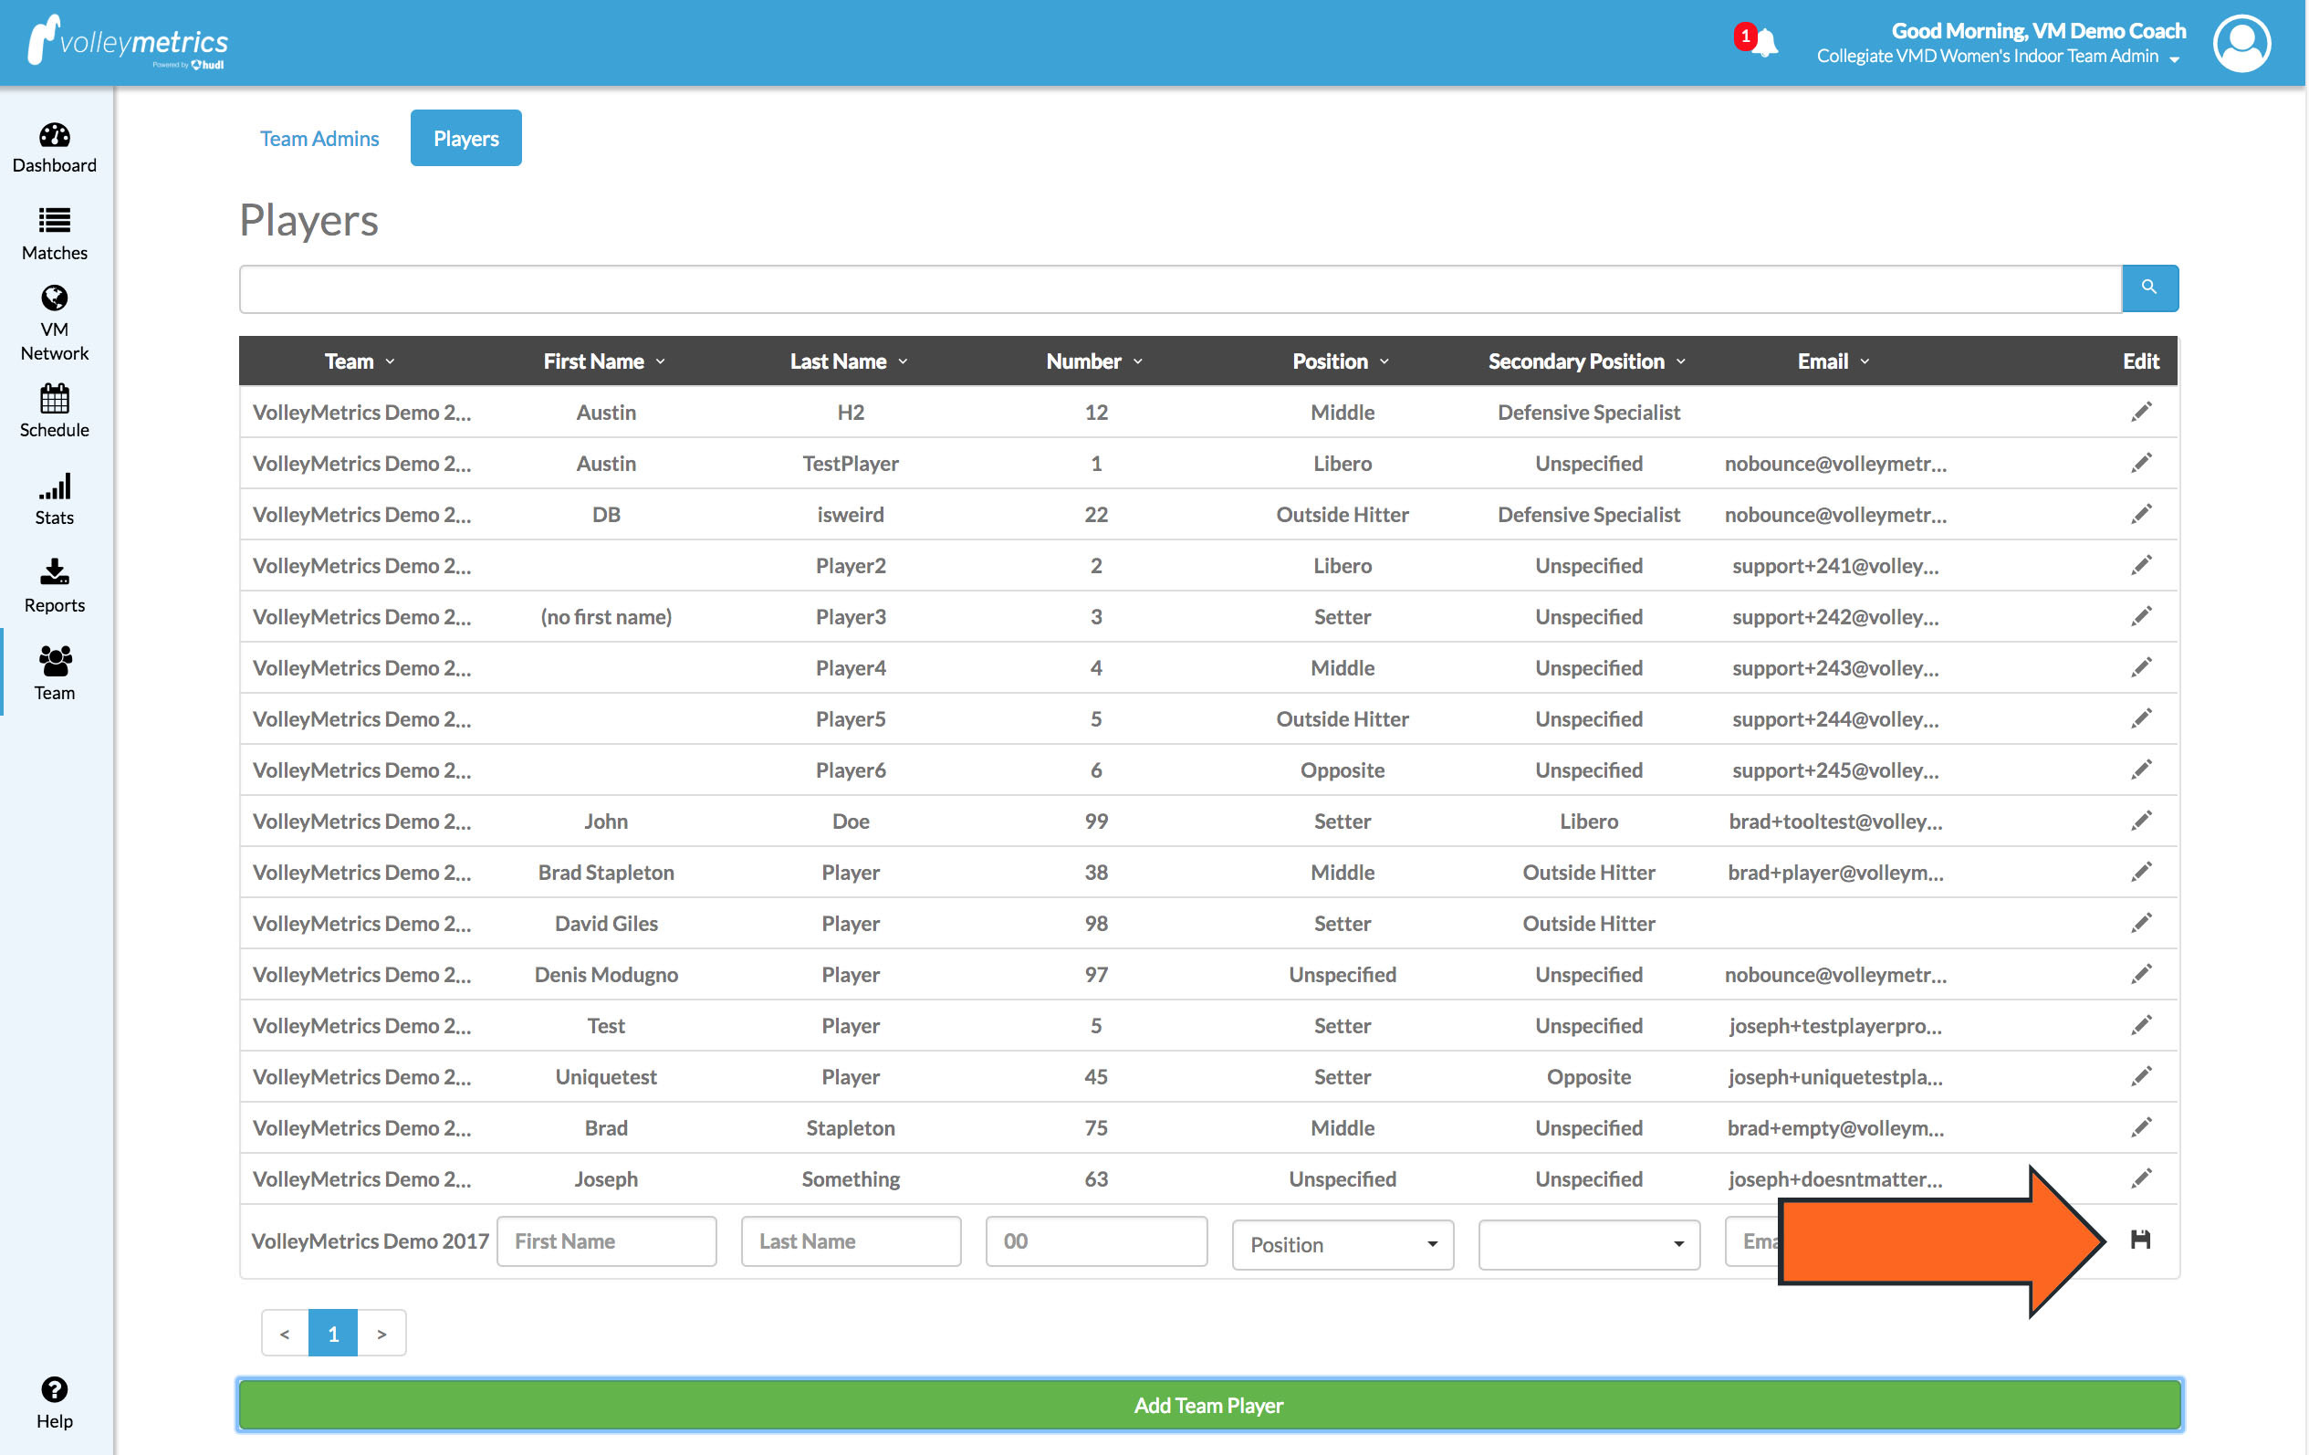Sort table by Team column
This screenshot has width=2309, height=1455.
[360, 361]
